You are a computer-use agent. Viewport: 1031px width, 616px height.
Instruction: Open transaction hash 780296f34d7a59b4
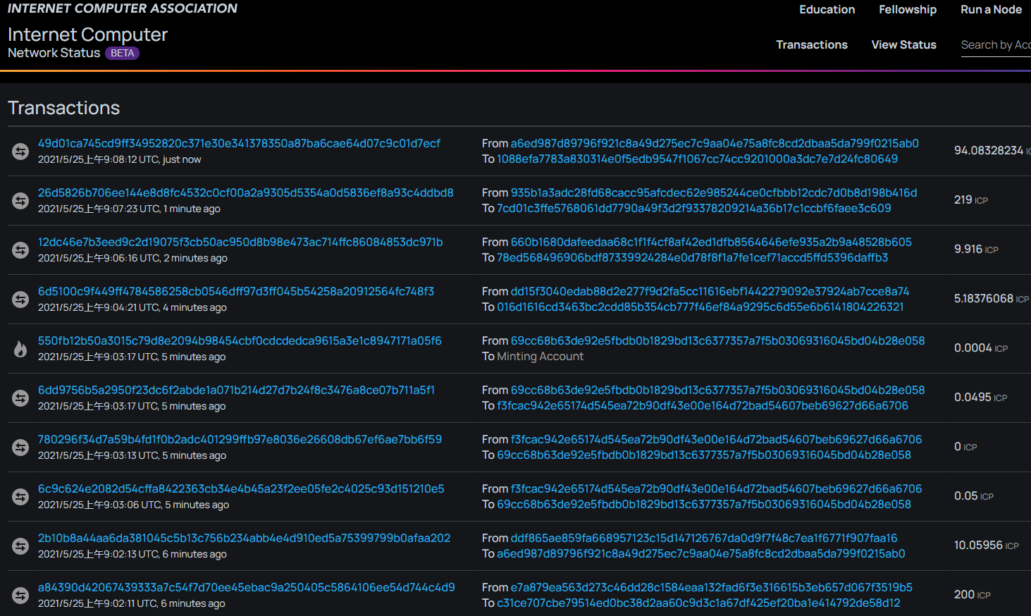pyautogui.click(x=240, y=439)
